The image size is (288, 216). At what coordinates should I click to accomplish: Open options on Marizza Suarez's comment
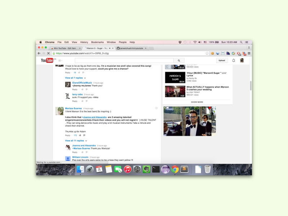tap(156, 108)
